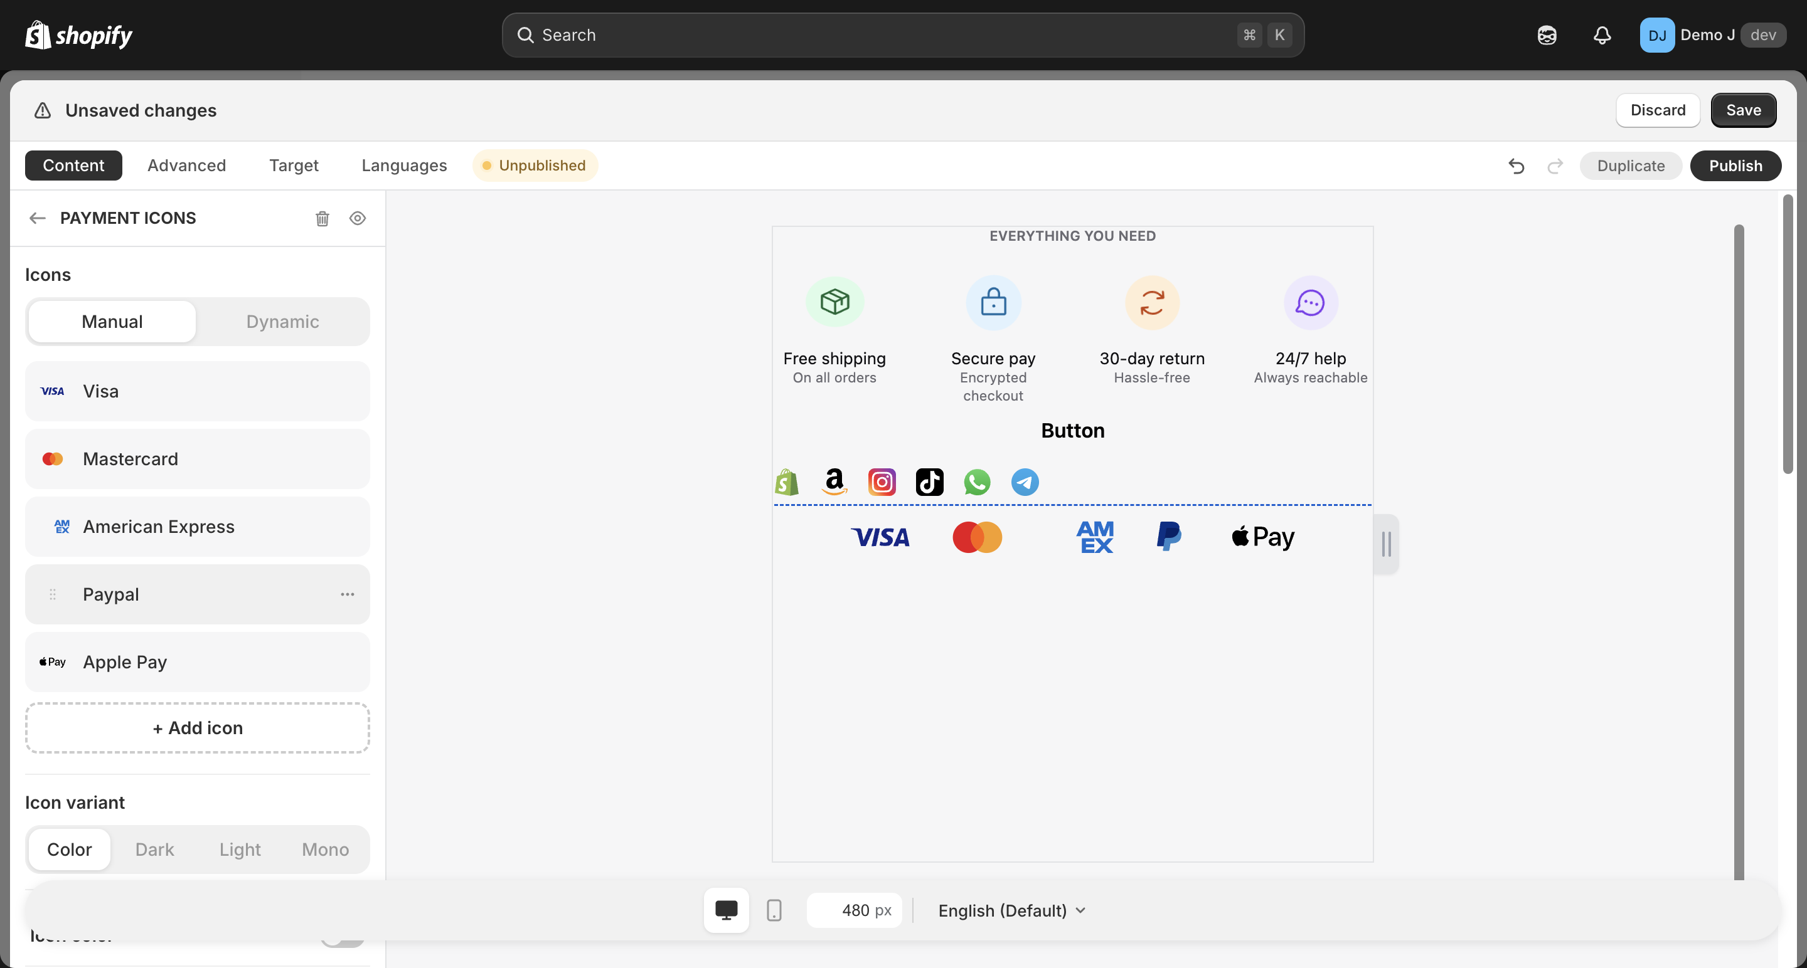Click the Discard button
The height and width of the screenshot is (968, 1807).
(x=1658, y=110)
